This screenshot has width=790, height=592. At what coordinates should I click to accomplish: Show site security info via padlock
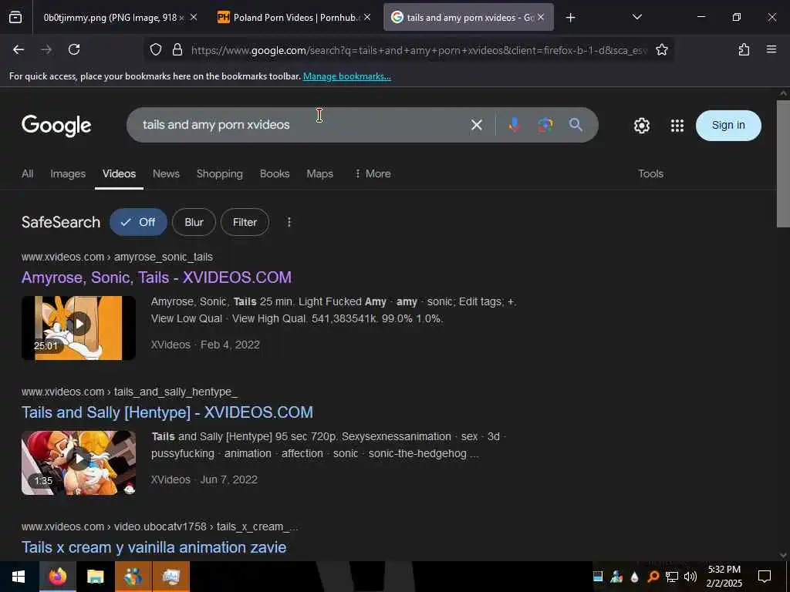pyautogui.click(x=177, y=50)
